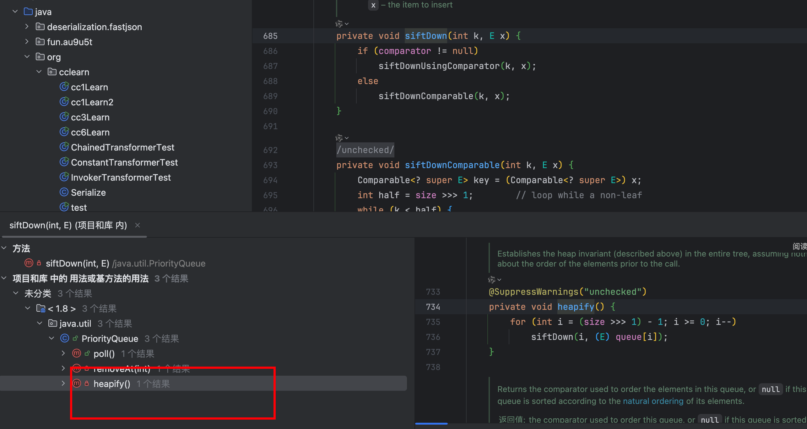Click the horizontal scrollbar under preview pane
This screenshot has width=807, height=429.
tap(431, 424)
